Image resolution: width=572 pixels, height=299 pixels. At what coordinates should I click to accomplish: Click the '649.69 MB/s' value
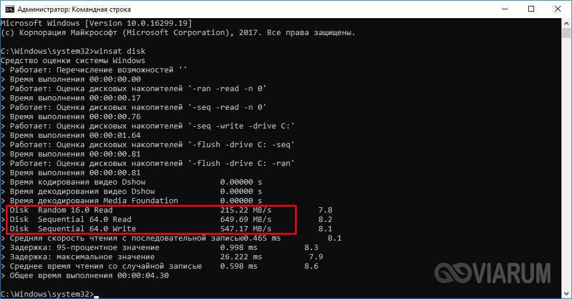click(246, 220)
